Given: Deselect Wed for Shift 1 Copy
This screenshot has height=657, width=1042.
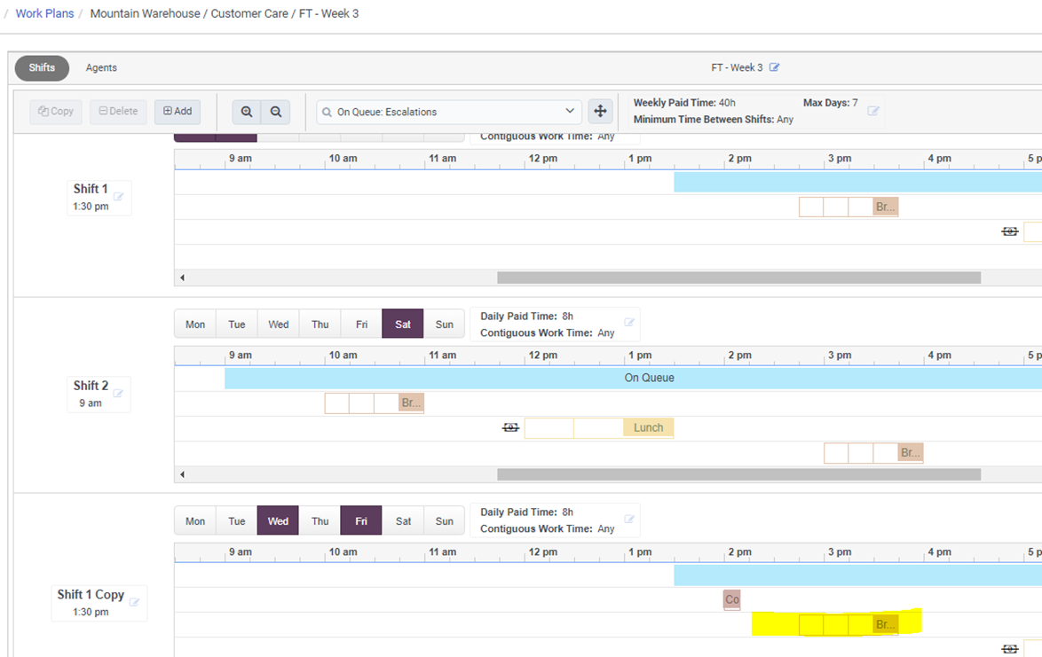Looking at the screenshot, I should [279, 521].
